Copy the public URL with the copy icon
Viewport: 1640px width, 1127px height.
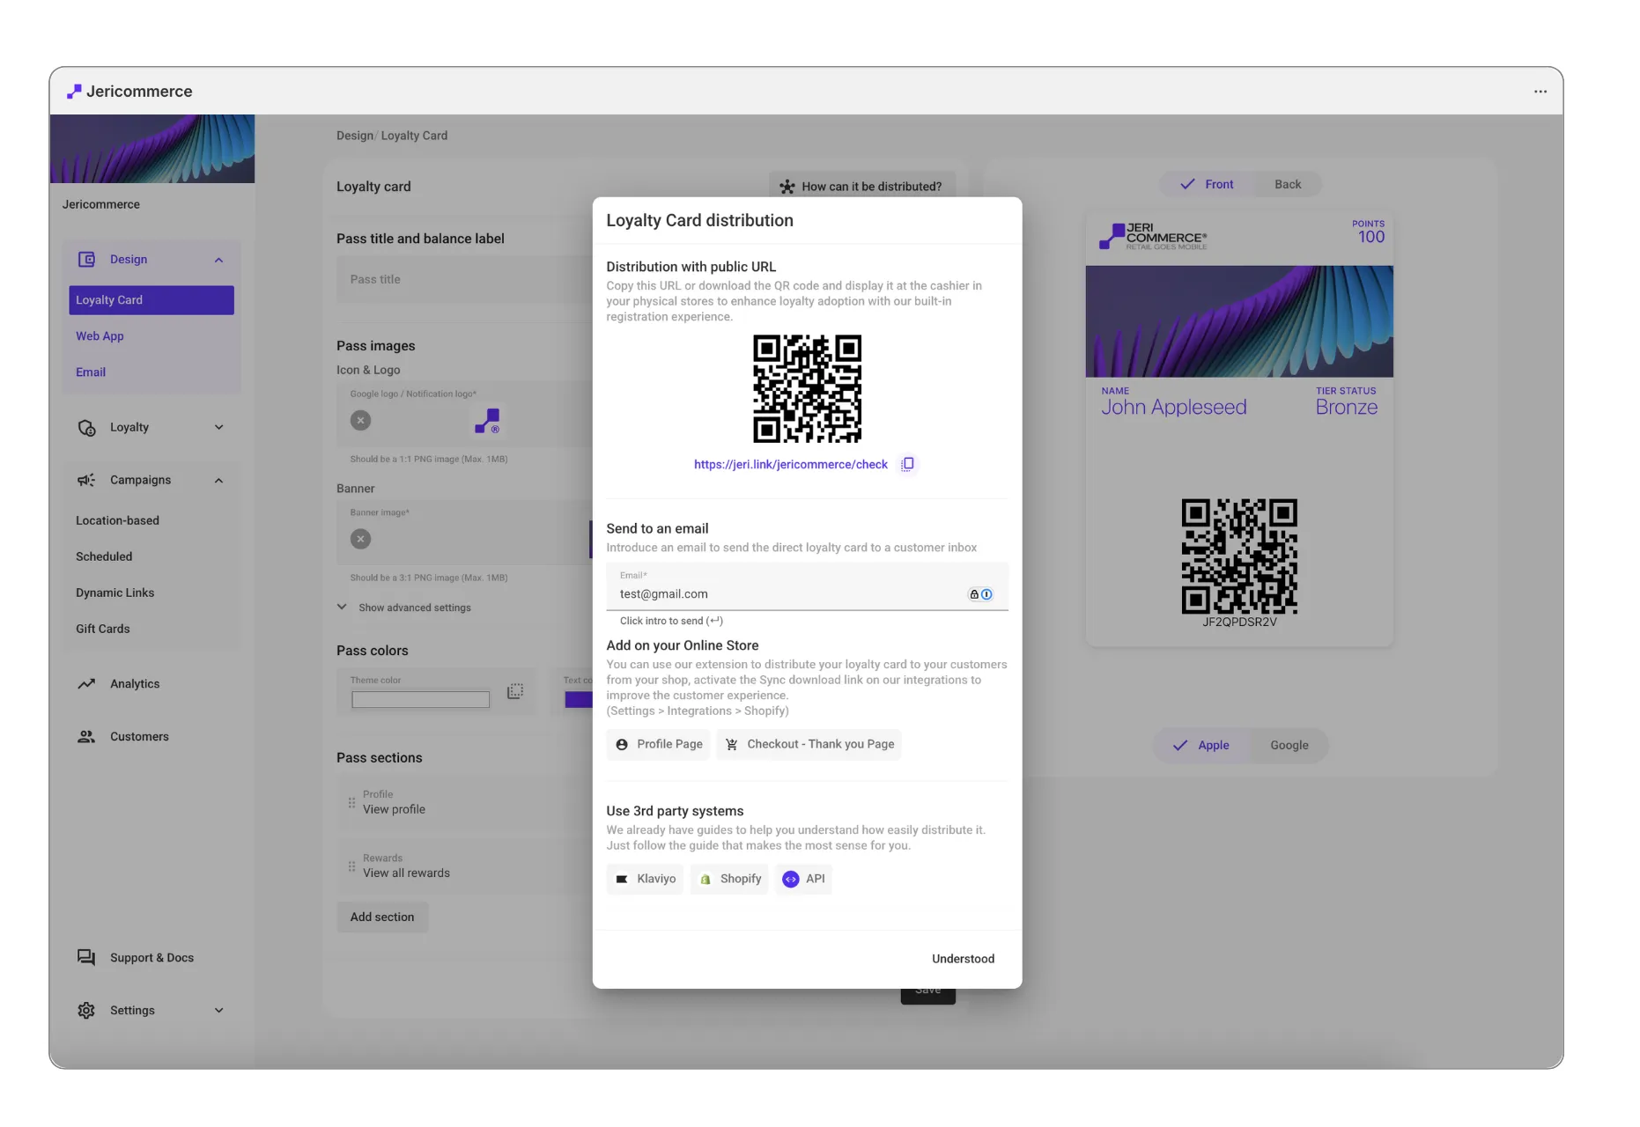click(x=907, y=464)
